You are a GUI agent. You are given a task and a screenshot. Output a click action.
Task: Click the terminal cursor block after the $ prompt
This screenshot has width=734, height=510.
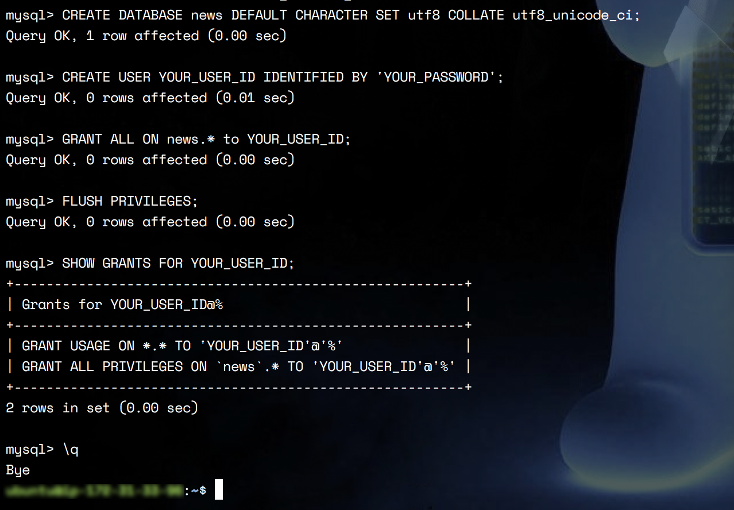point(218,489)
